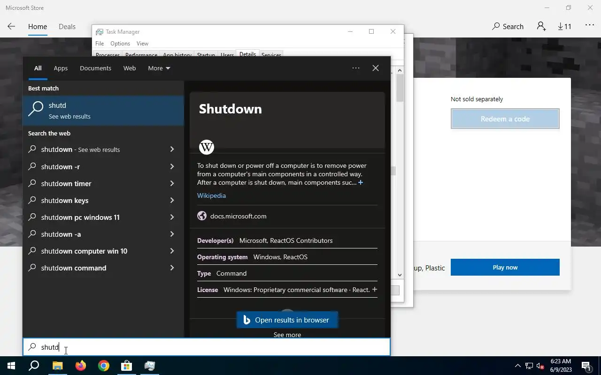Select the All search filter tab

38,68
